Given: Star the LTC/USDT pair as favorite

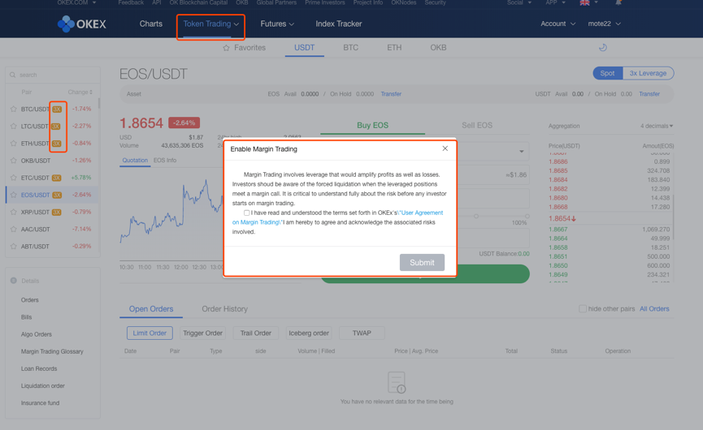Looking at the screenshot, I should coord(14,127).
